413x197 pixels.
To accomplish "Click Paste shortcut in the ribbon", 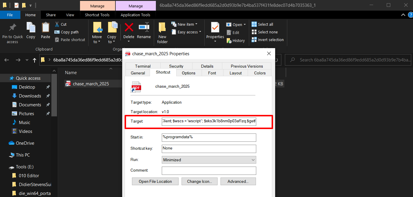I will tap(70, 40).
